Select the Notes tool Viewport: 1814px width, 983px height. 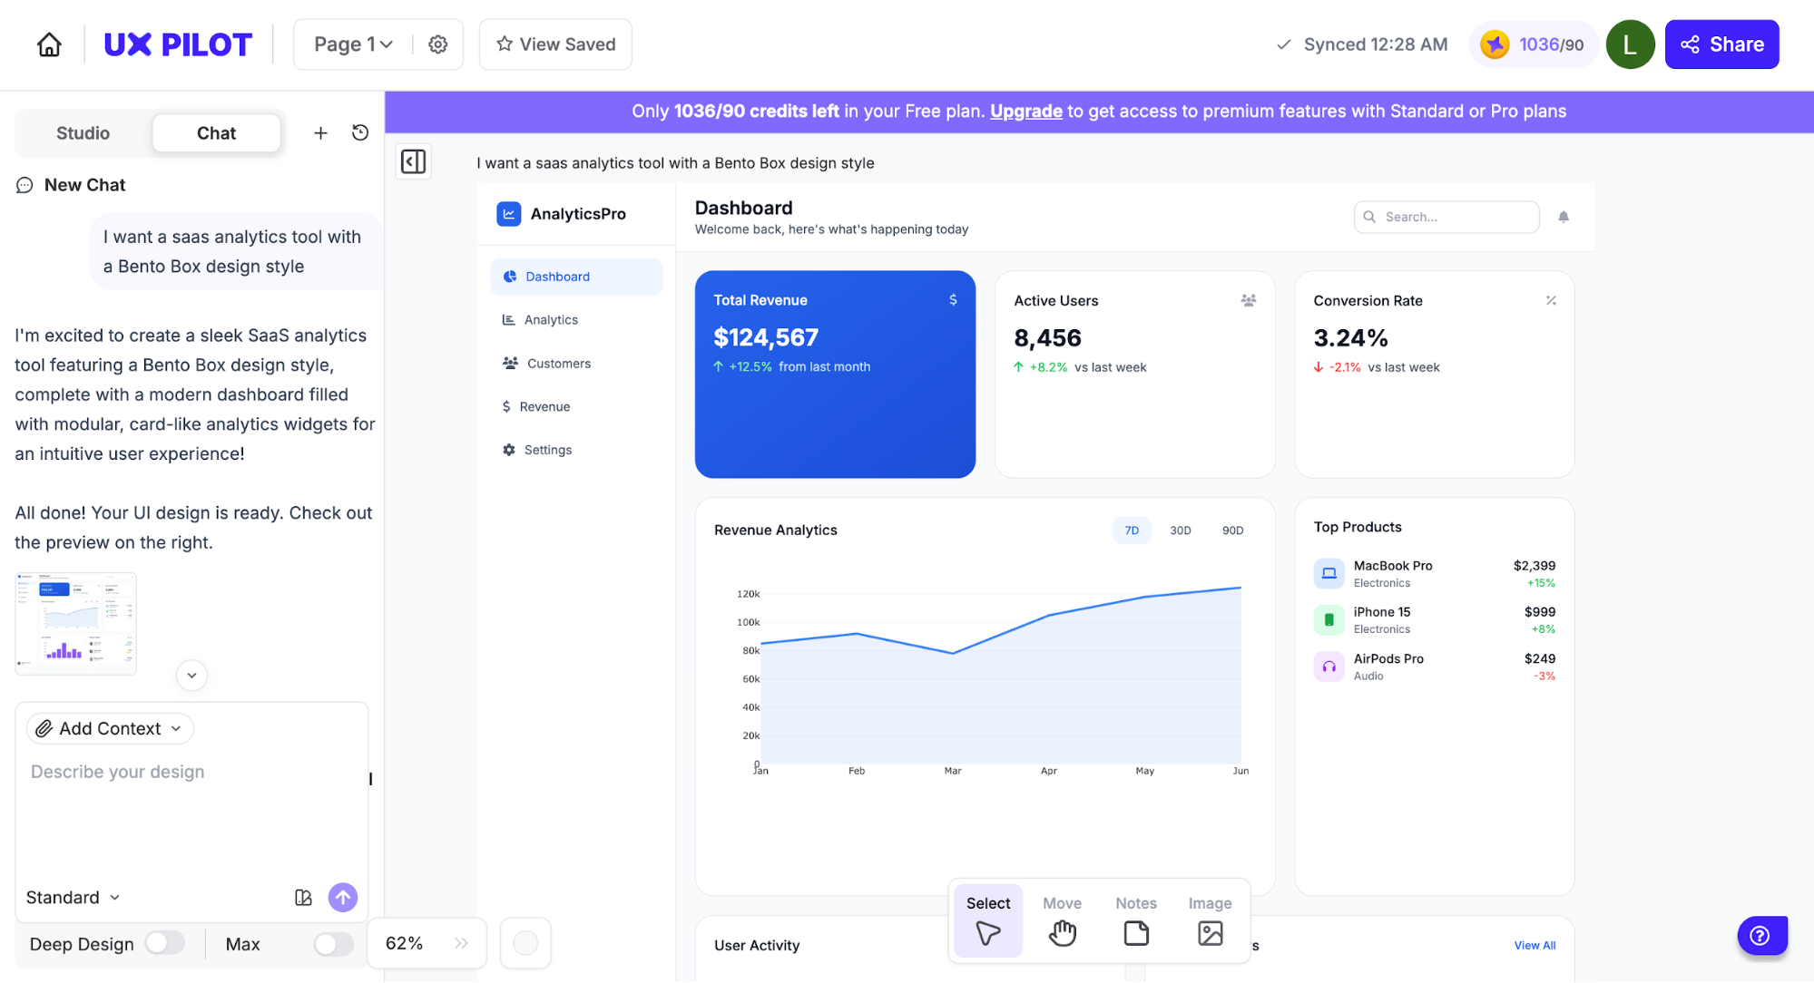pos(1135,920)
